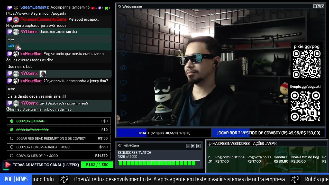
Task: Click the "mhb041" investor entry
Action: click(x=281, y=159)
